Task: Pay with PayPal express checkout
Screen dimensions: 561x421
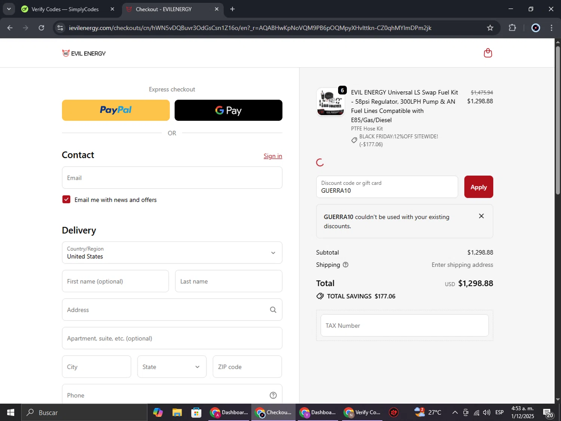Action: click(x=116, y=110)
